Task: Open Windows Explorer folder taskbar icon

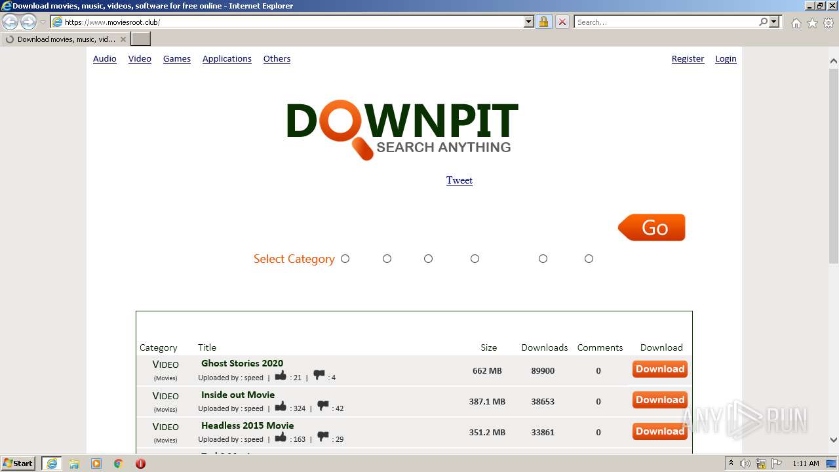Action: pyautogui.click(x=74, y=463)
